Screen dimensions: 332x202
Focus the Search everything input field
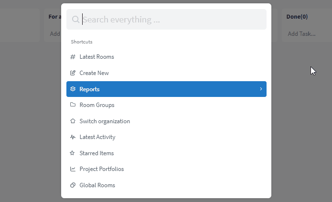(166, 20)
